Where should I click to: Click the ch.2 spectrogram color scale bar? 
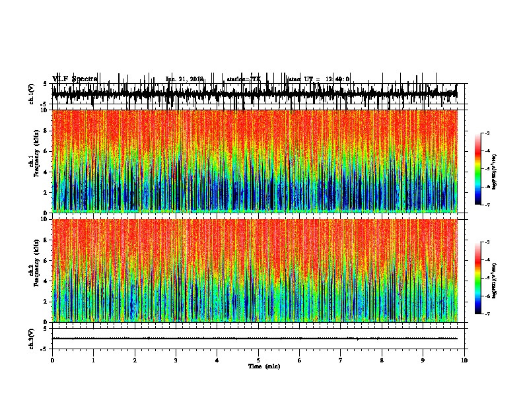[x=478, y=278]
